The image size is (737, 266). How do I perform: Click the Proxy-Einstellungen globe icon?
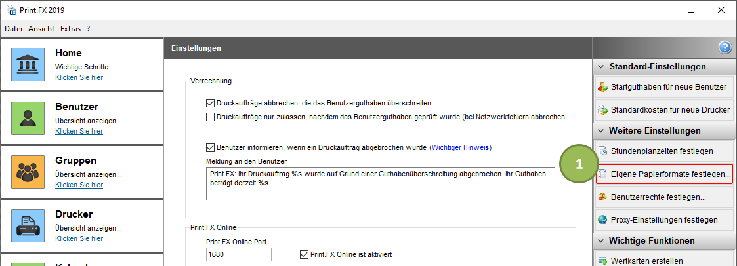coord(602,220)
